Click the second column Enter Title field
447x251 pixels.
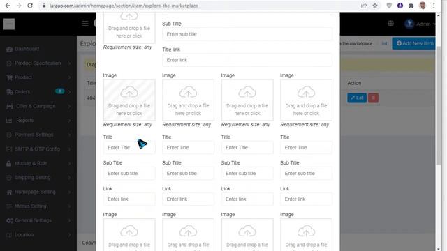pyautogui.click(x=188, y=147)
